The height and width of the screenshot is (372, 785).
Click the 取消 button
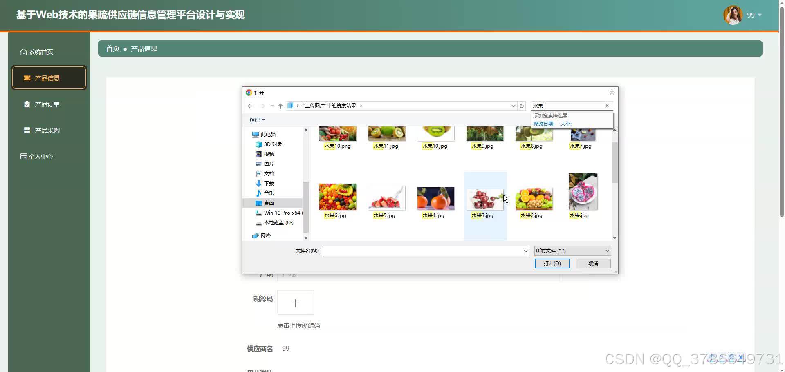(x=593, y=263)
